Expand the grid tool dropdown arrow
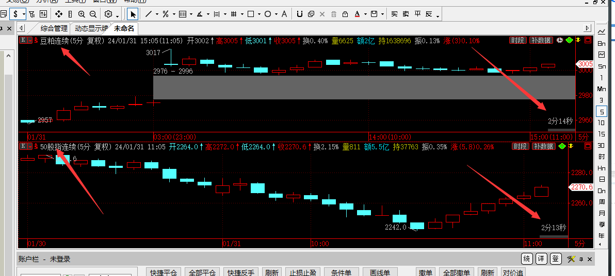This screenshot has height=276, width=615. coord(242,14)
